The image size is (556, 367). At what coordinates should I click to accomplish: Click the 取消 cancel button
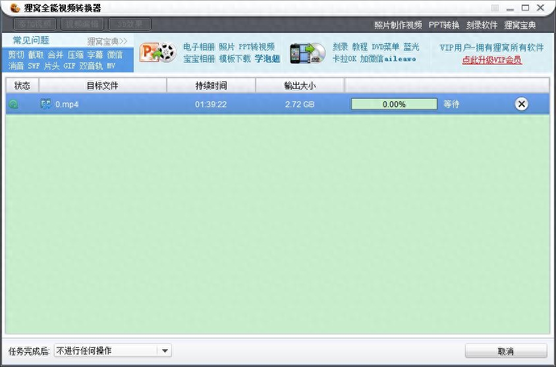coord(506,351)
